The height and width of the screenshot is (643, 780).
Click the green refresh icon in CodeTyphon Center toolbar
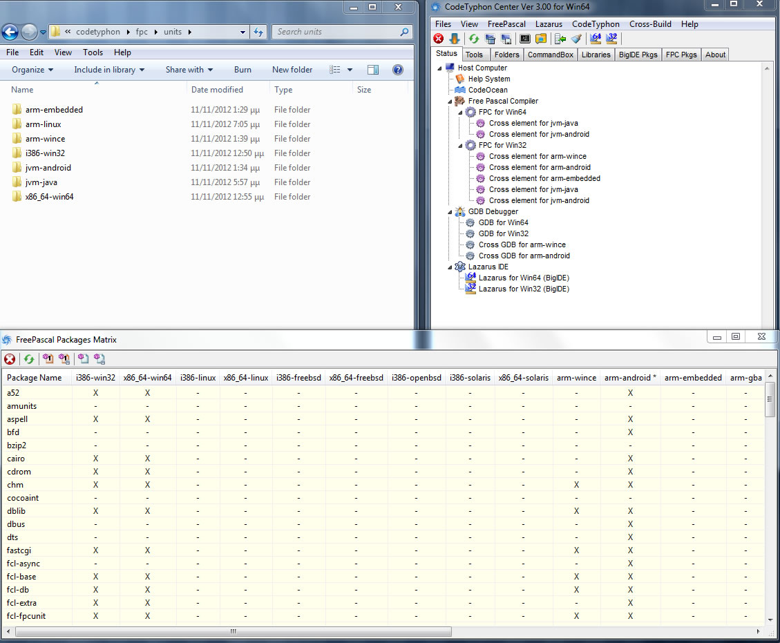point(473,39)
